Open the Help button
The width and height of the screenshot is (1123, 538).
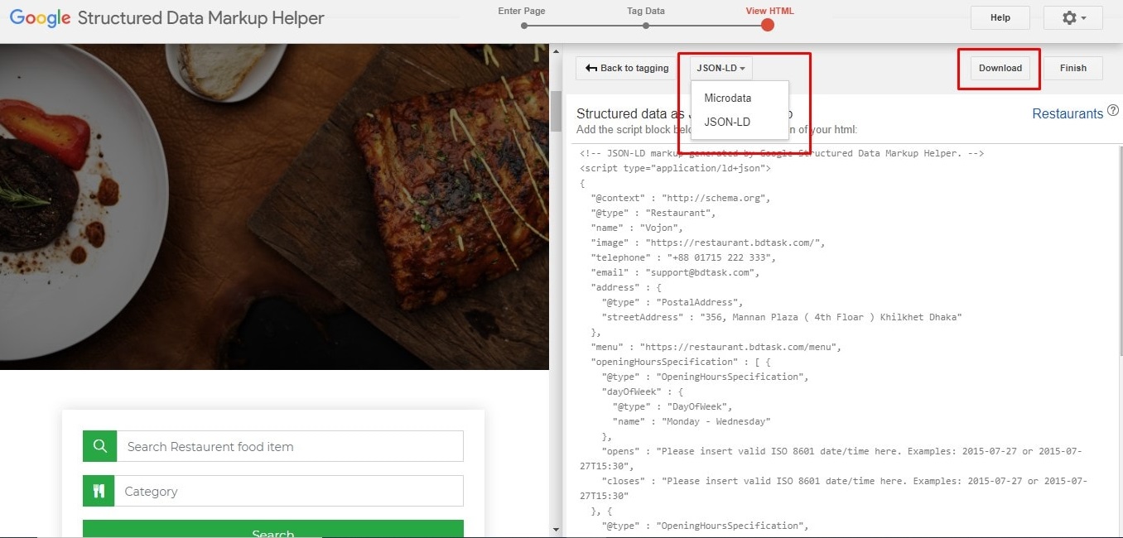(1000, 18)
